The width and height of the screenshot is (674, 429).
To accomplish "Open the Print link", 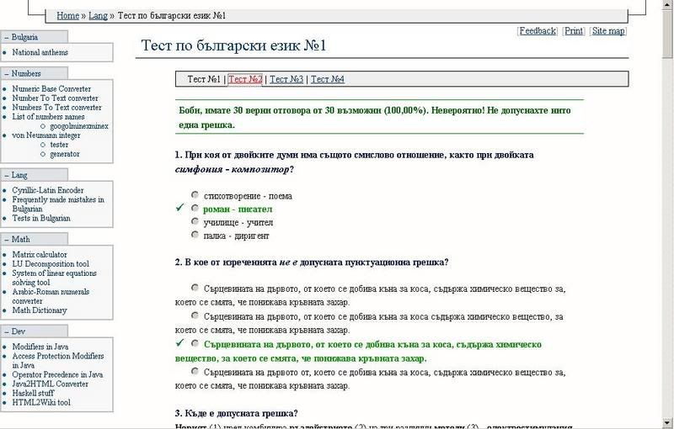I will [574, 31].
